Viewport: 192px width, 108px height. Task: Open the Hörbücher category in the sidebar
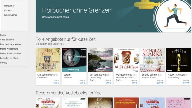(x=9, y=6)
